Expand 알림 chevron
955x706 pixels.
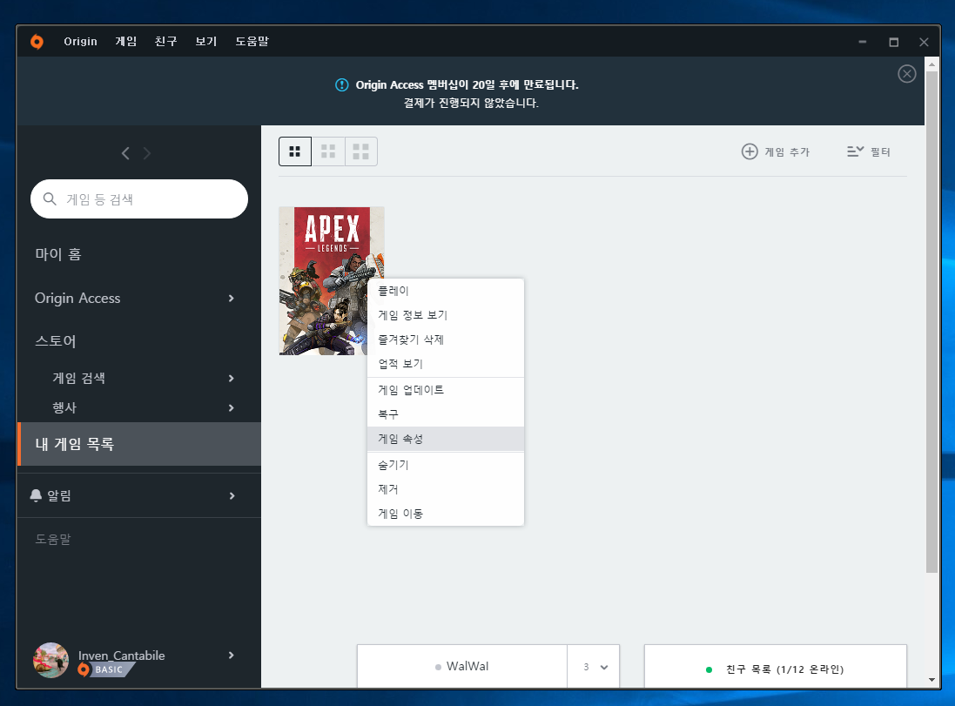[232, 496]
